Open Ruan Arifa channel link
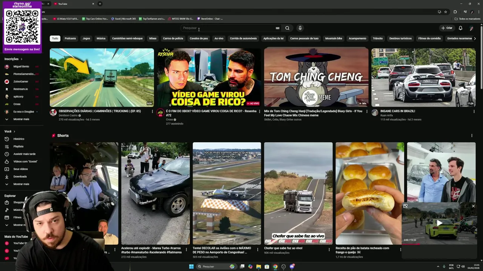The height and width of the screenshot is (271, 483). coord(386,115)
